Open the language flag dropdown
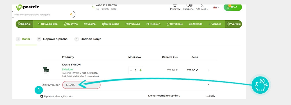Viewport: 291px width, 105px height. (x=216, y=7)
